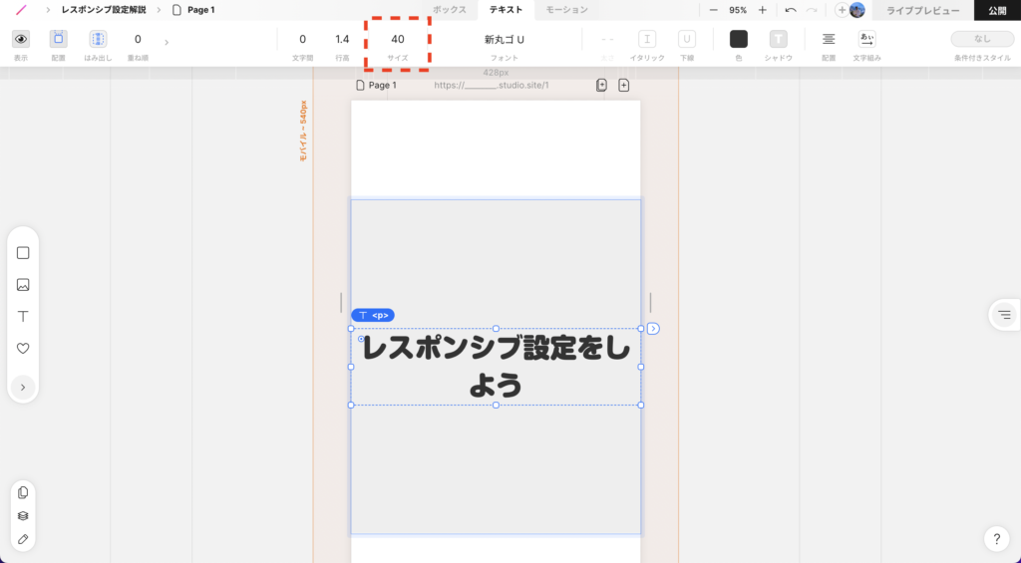Open the シャドウ text shadow setting

coord(778,39)
